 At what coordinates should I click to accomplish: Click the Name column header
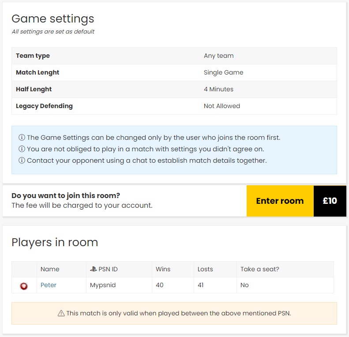click(x=50, y=269)
